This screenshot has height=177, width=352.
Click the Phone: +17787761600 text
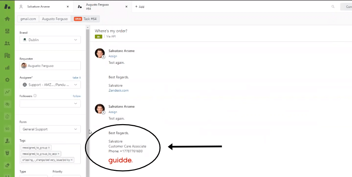pyautogui.click(x=125, y=151)
